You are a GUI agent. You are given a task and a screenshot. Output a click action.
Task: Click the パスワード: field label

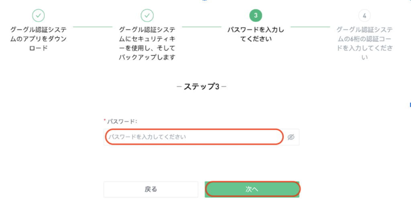pos(122,122)
